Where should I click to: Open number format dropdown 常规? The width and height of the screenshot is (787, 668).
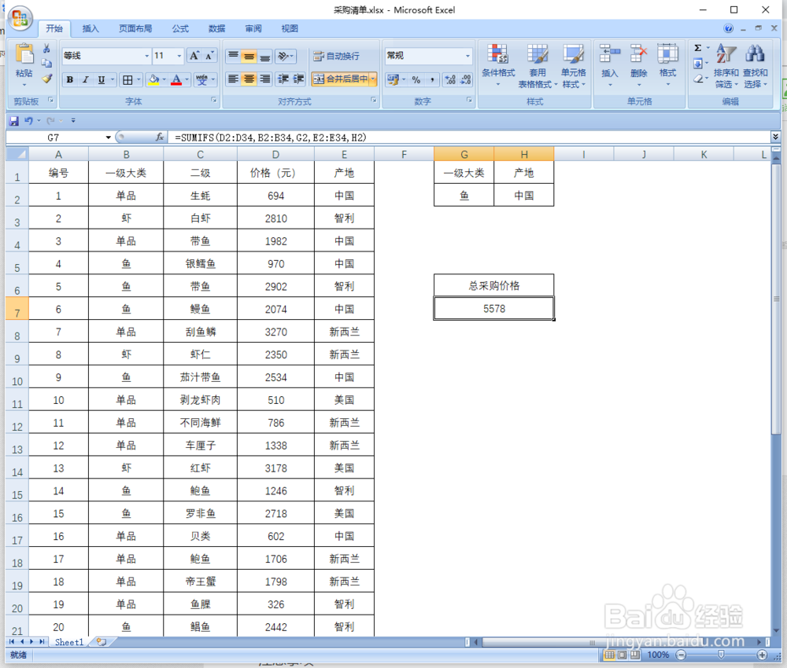point(467,56)
